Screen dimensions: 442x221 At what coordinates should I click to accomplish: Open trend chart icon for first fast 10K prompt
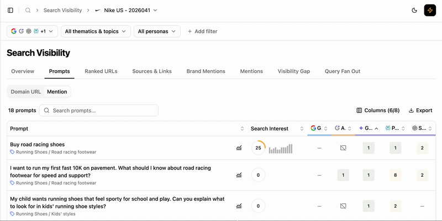point(239,175)
